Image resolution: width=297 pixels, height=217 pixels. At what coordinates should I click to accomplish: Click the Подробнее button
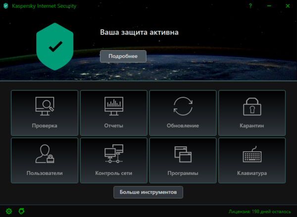(123, 56)
